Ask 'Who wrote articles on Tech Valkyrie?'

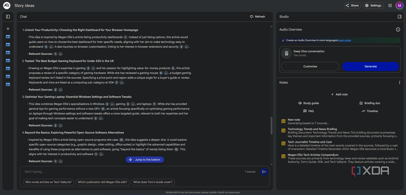(48, 182)
